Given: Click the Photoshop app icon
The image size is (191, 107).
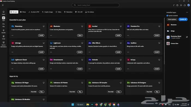Looking at the screenshot, I should (x=13, y=26).
